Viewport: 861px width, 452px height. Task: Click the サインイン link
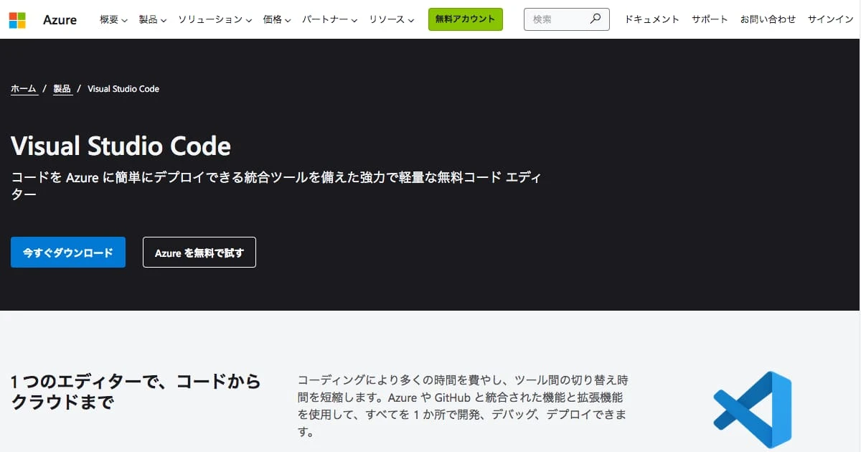point(830,19)
